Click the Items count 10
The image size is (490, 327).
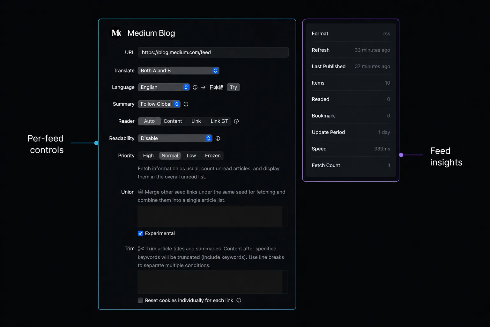pos(387,83)
